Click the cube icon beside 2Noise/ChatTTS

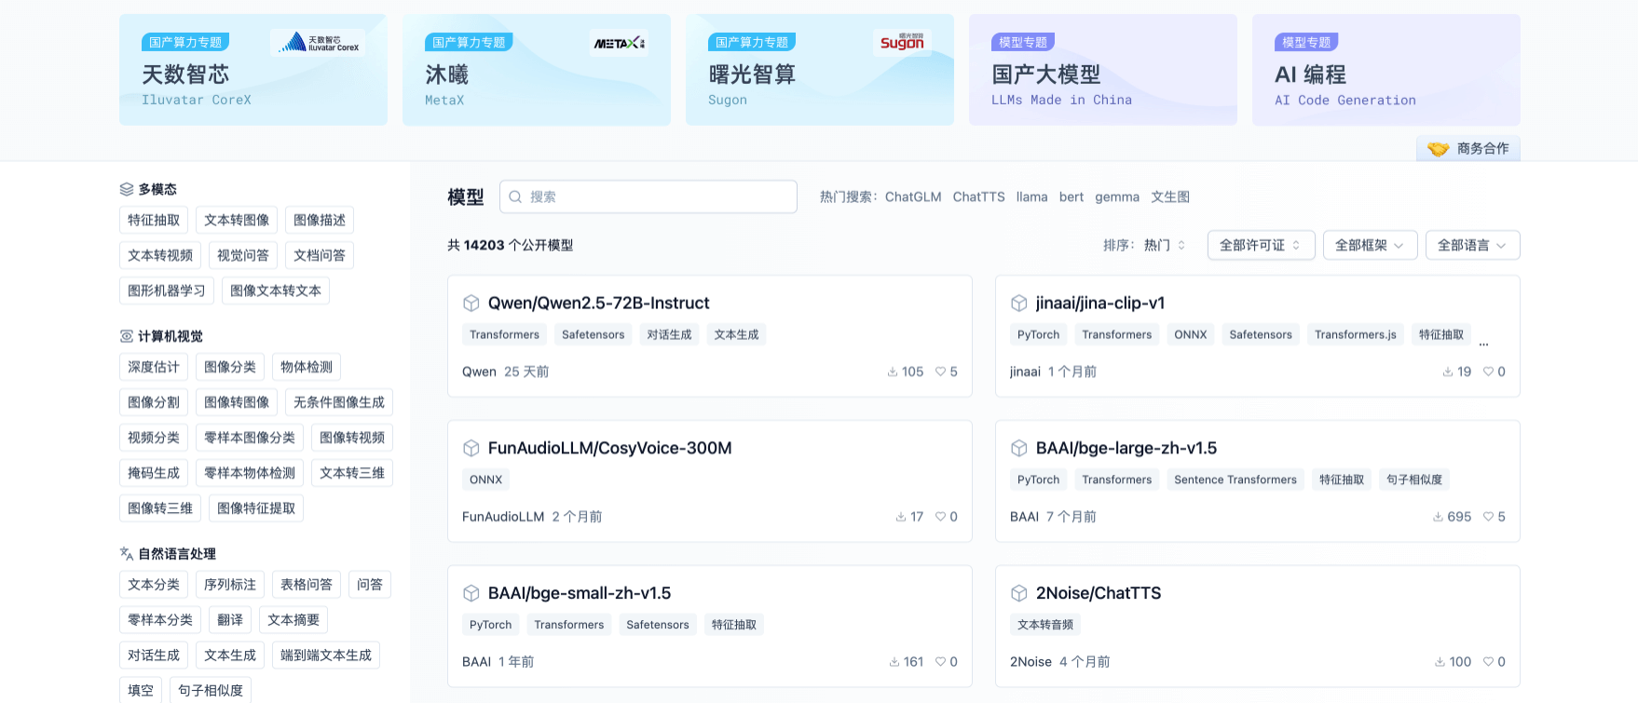tap(1019, 594)
